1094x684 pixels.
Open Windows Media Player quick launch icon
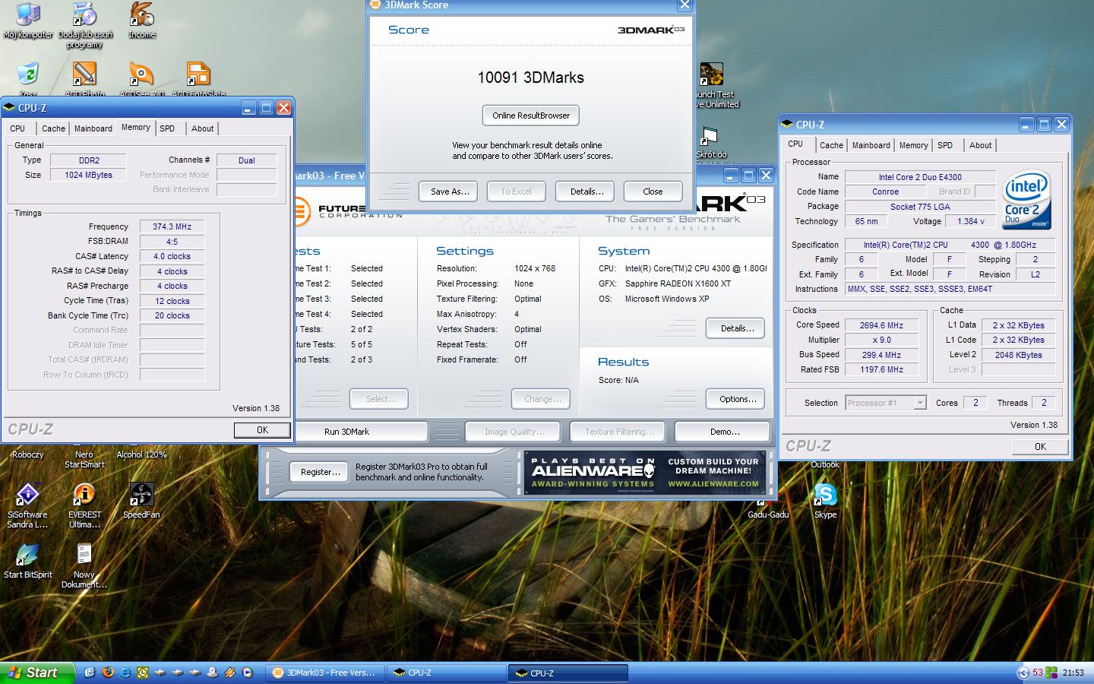point(248,673)
